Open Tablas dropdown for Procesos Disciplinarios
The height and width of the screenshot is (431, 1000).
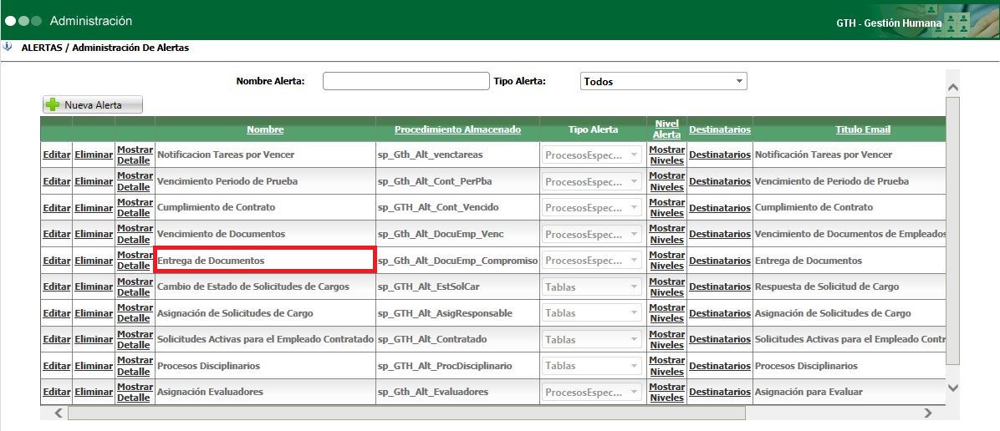(x=593, y=366)
